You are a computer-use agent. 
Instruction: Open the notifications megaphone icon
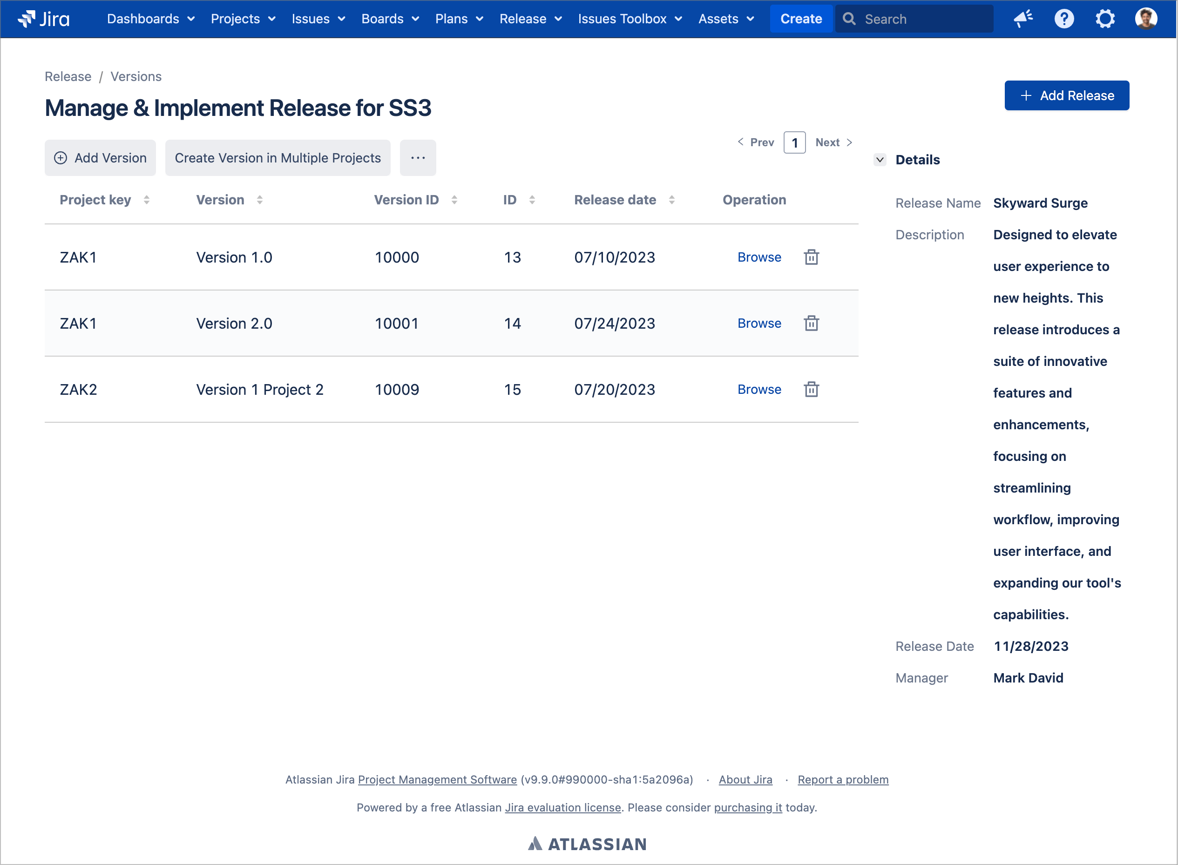tap(1022, 19)
